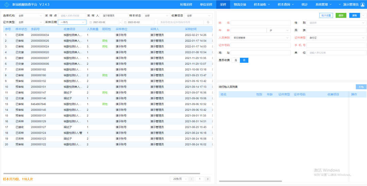This screenshot has height=186, width=367.
Task: Focus the 地址 input field
Action: pyautogui.click(x=261, y=53)
